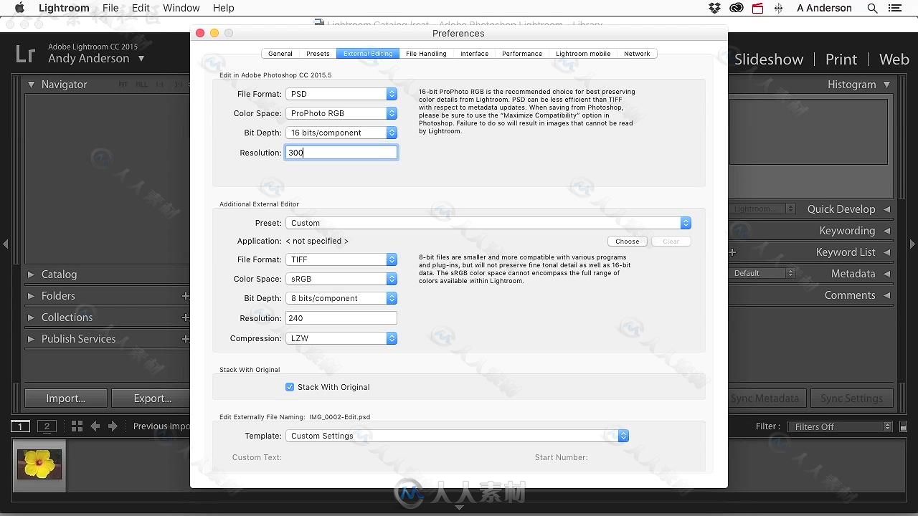Expand the Folders panel

click(x=31, y=296)
